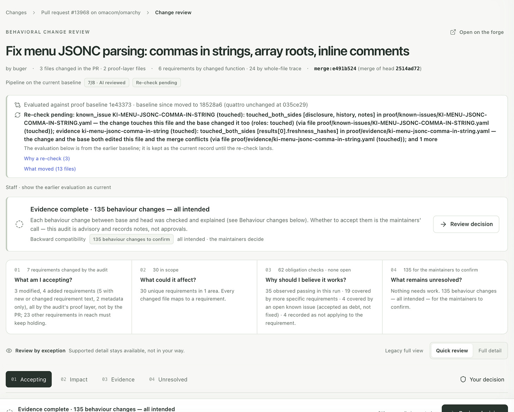Open the What am I accepting? card
Viewport: 514px width, 412px height.
tap(69, 297)
